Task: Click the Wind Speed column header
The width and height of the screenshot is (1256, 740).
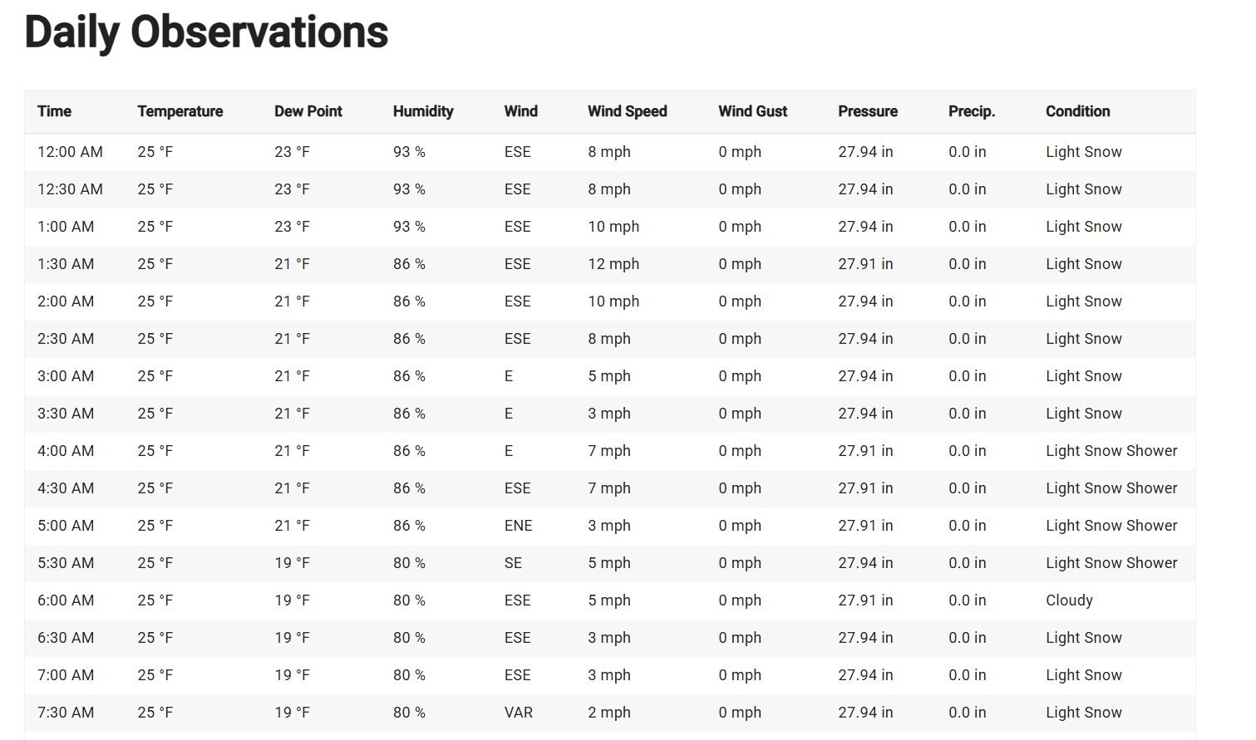Action: (x=627, y=111)
